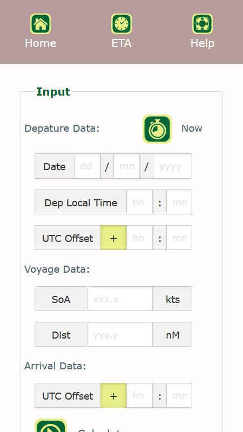Screen dimensions: 243x432
Task: Click the ETA menu label
Action: coord(122,43)
